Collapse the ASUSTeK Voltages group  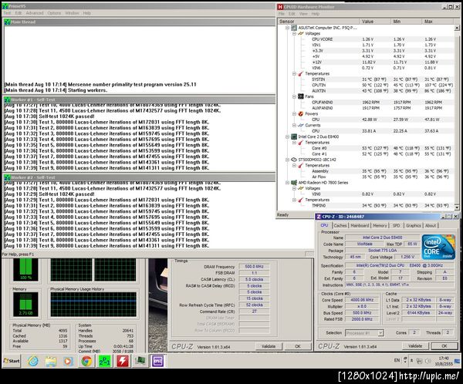click(294, 34)
